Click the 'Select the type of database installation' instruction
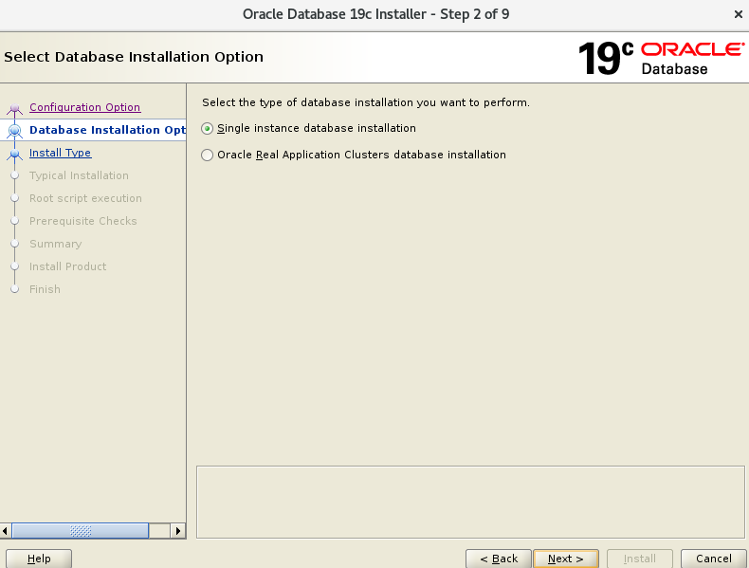This screenshot has width=749, height=568. tap(366, 102)
